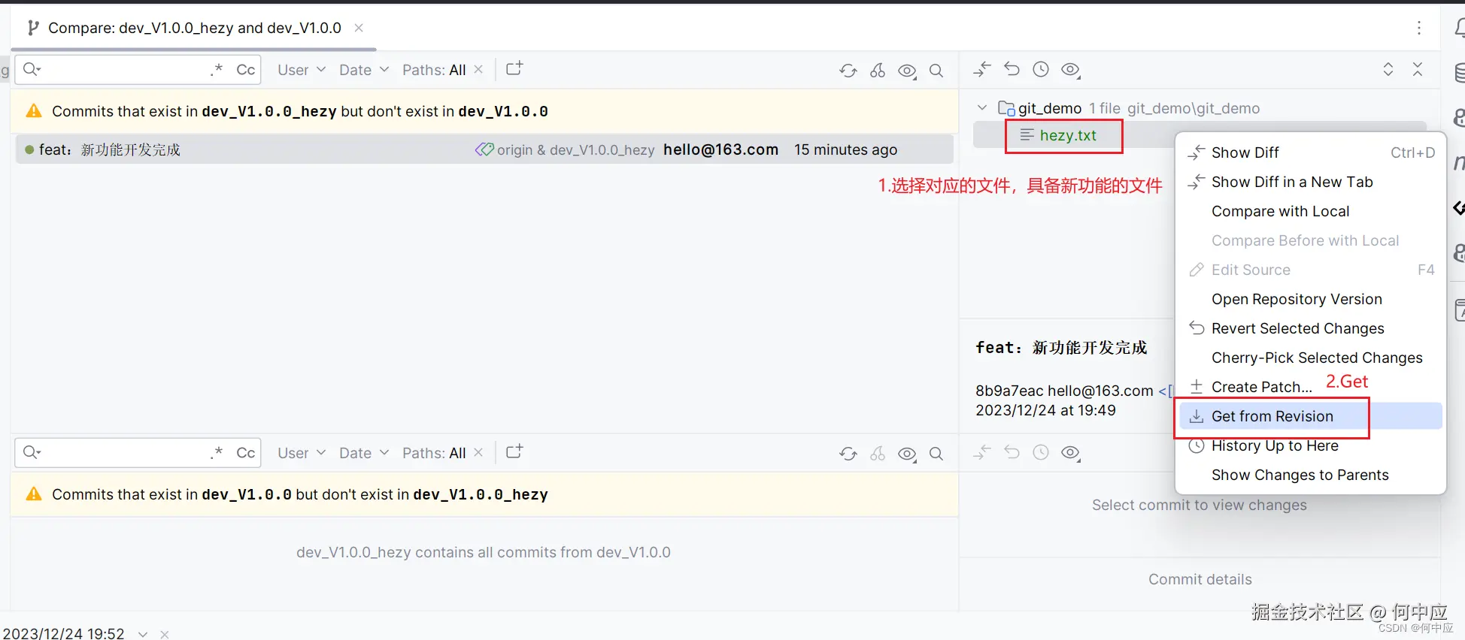
Task: Toggle the eye view options in the upper changes toolbar
Action: coord(1071,70)
